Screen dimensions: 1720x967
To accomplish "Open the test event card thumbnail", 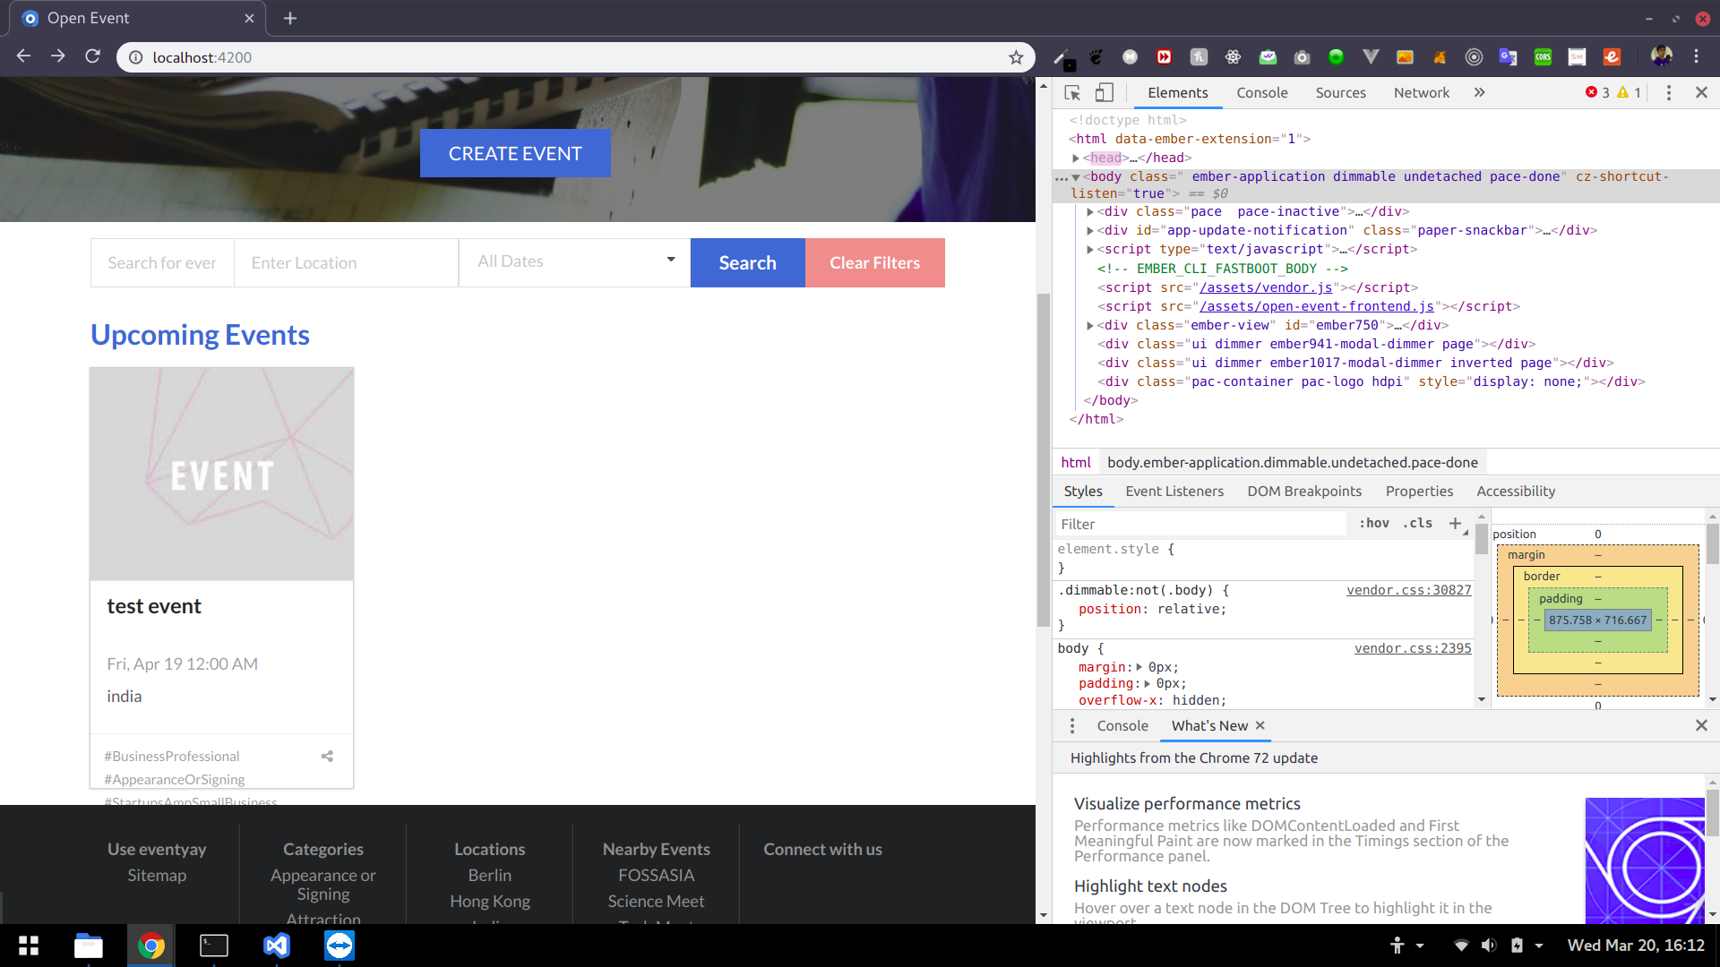I will click(221, 474).
